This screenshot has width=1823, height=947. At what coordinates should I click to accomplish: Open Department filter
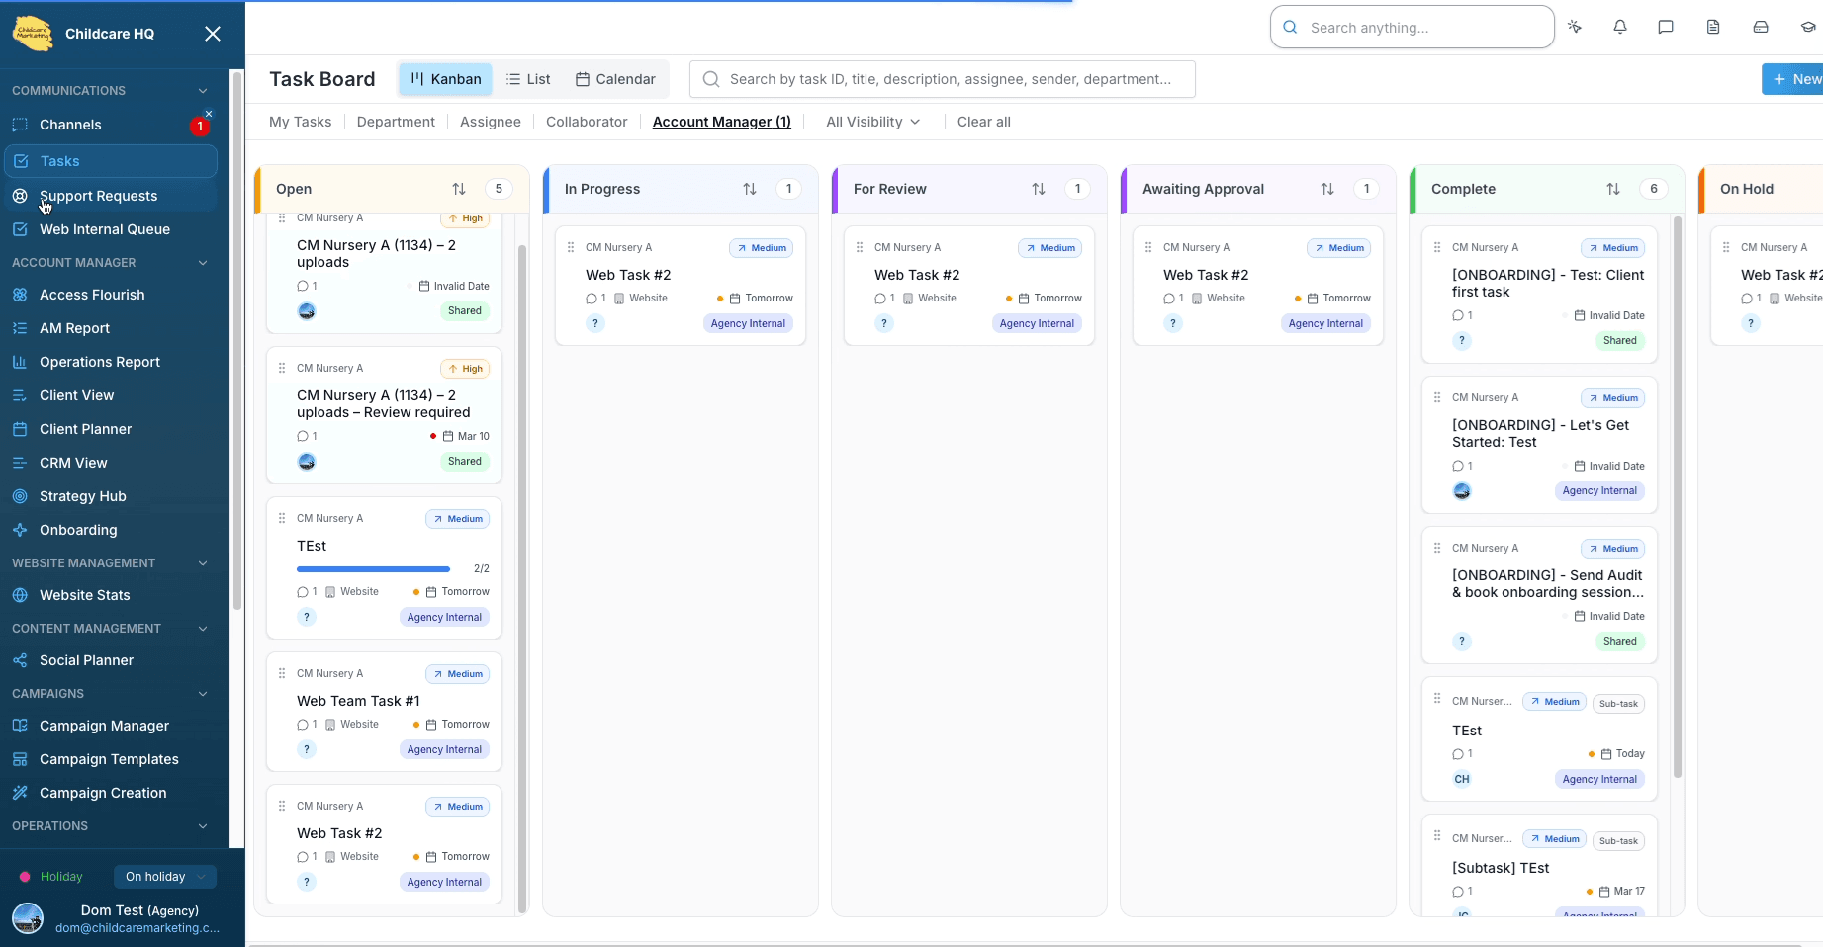(396, 122)
